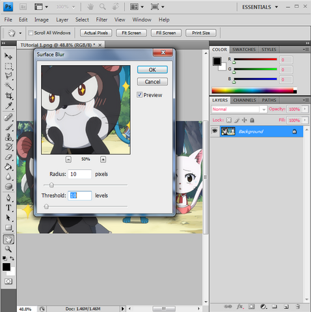Link layers icon in Layers panel
The width and height of the screenshot is (311, 312).
pyautogui.click(x=228, y=307)
